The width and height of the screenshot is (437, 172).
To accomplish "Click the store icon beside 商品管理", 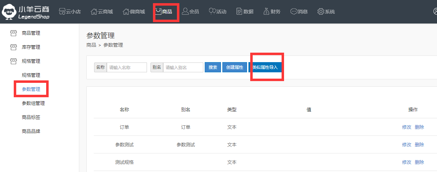I will pyautogui.click(x=13, y=33).
